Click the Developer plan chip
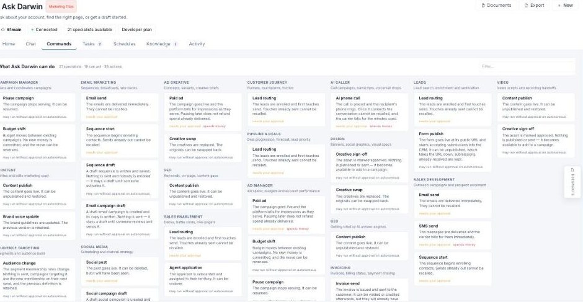583x302 pixels. [137, 30]
